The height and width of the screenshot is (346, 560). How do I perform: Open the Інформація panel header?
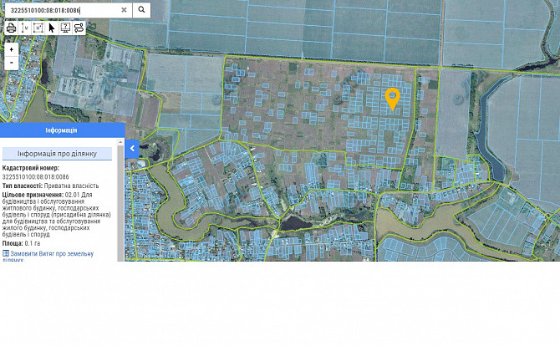click(62, 130)
